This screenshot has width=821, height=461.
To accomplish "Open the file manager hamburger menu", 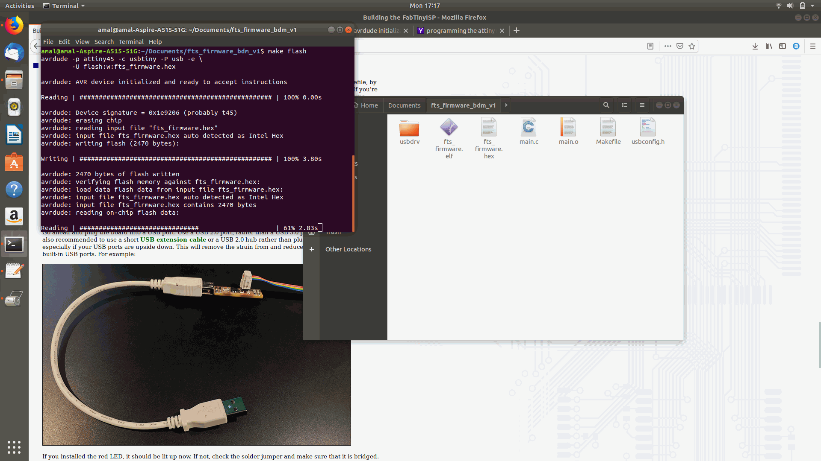I will tap(642, 105).
